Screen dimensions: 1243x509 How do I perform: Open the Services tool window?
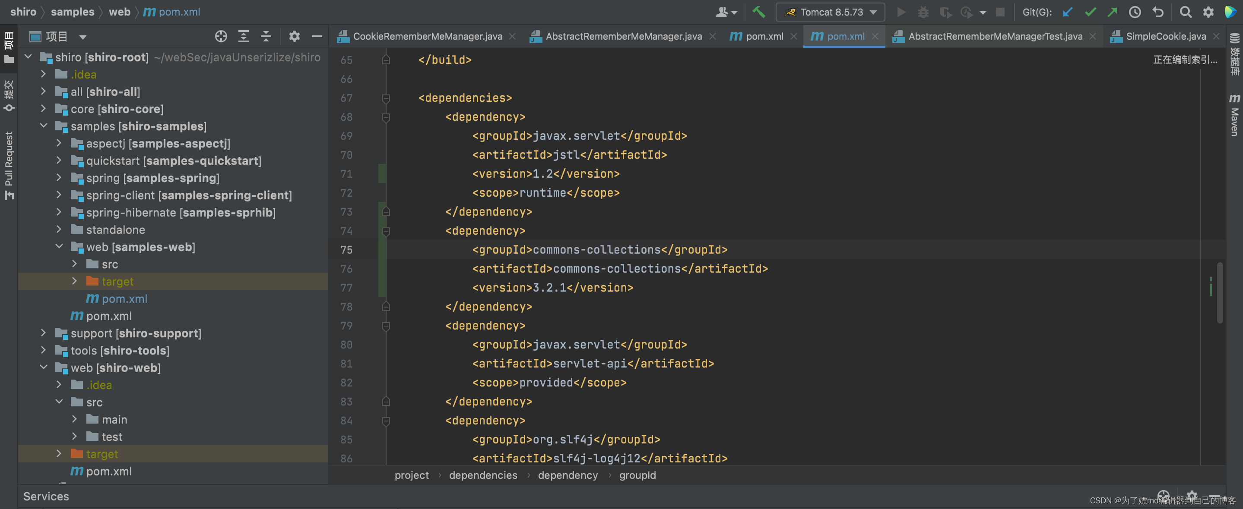click(46, 496)
